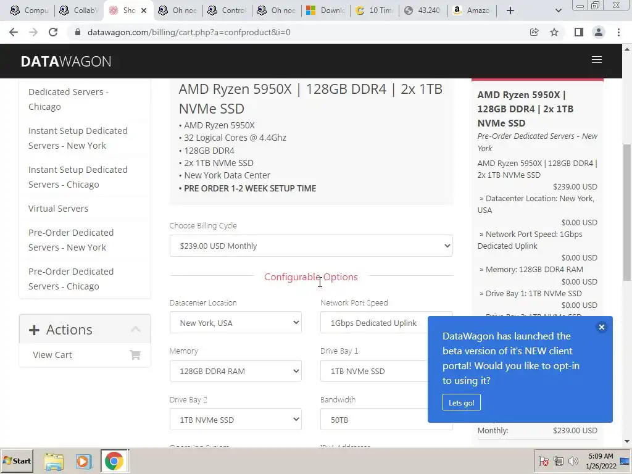Click the Chrome taskbar icon
This screenshot has width=632, height=474.
(x=114, y=461)
